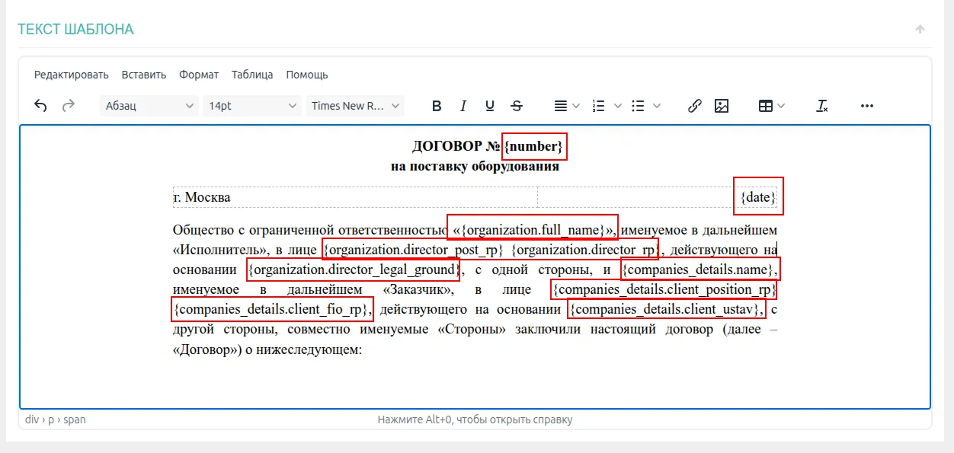
Task: Open the Вставить menu
Action: [144, 75]
